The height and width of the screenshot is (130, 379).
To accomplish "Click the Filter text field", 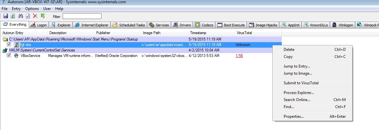I will pos(82,16).
